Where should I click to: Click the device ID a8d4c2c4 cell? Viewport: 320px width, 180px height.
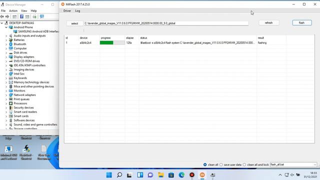(x=85, y=42)
